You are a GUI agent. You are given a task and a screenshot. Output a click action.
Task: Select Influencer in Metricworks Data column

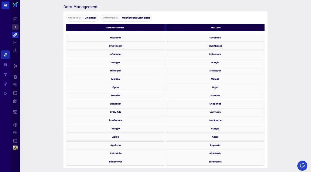[x=115, y=54]
